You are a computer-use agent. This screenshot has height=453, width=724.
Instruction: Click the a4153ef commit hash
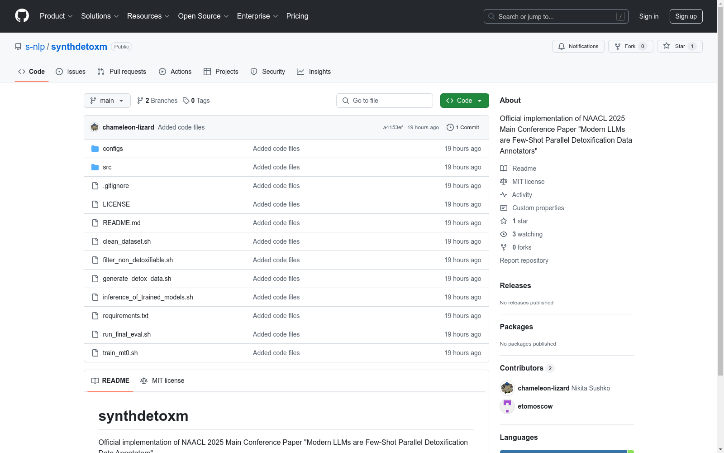click(x=393, y=127)
